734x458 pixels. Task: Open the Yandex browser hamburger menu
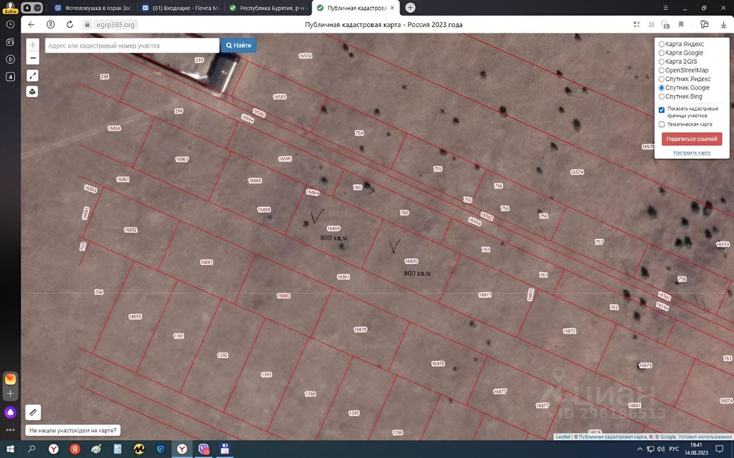pos(666,8)
